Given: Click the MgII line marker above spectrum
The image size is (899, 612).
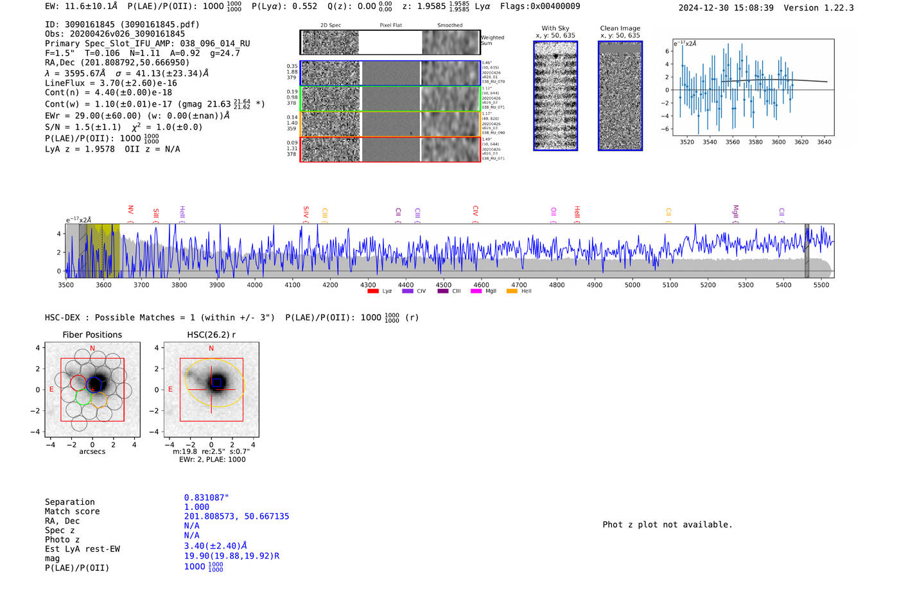Looking at the screenshot, I should 736,213.
